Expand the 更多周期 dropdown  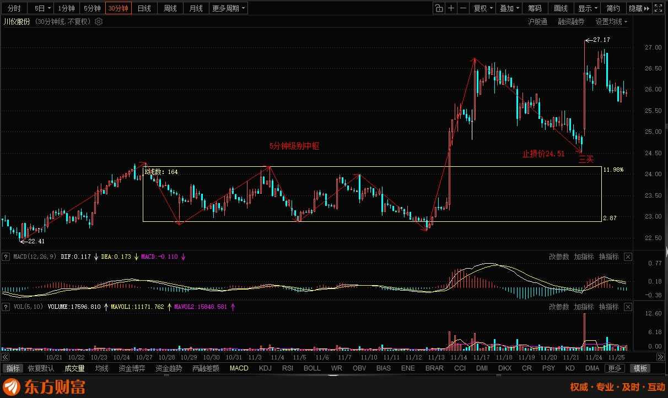pyautogui.click(x=229, y=8)
